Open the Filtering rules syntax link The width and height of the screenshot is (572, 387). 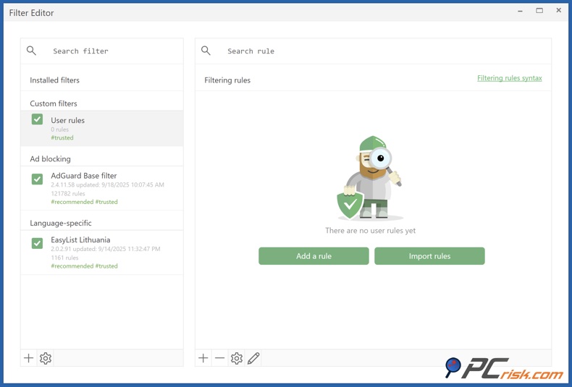509,78
